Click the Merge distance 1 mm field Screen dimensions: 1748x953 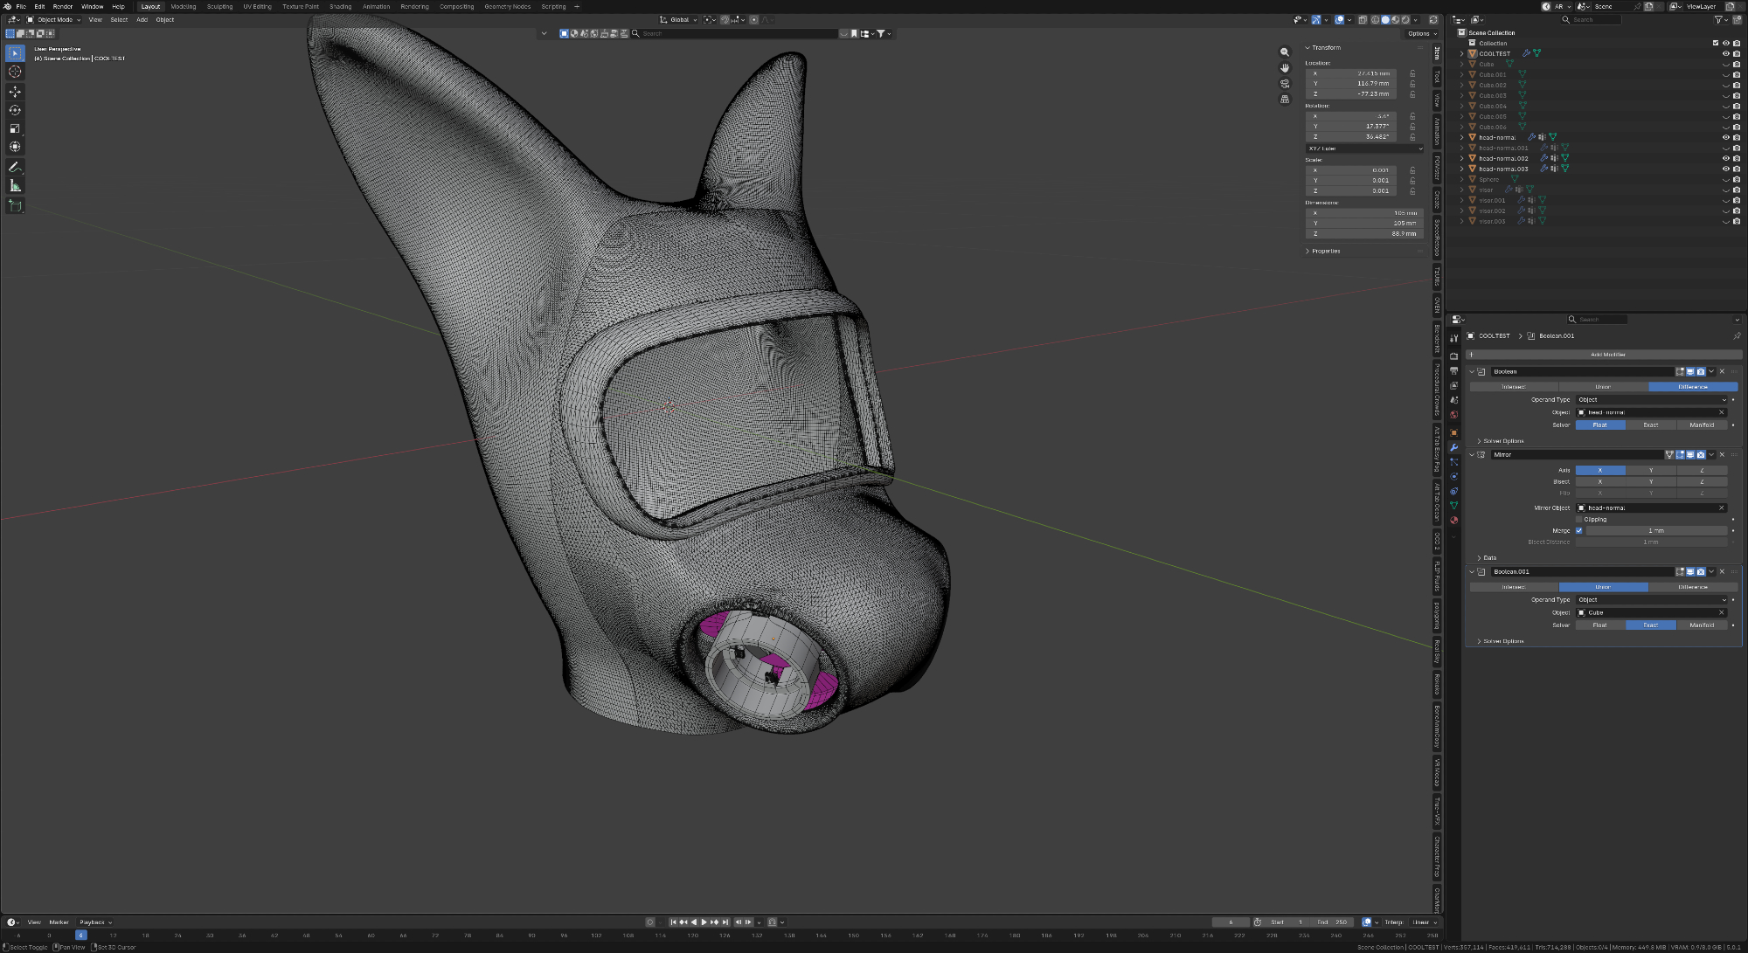(1655, 530)
